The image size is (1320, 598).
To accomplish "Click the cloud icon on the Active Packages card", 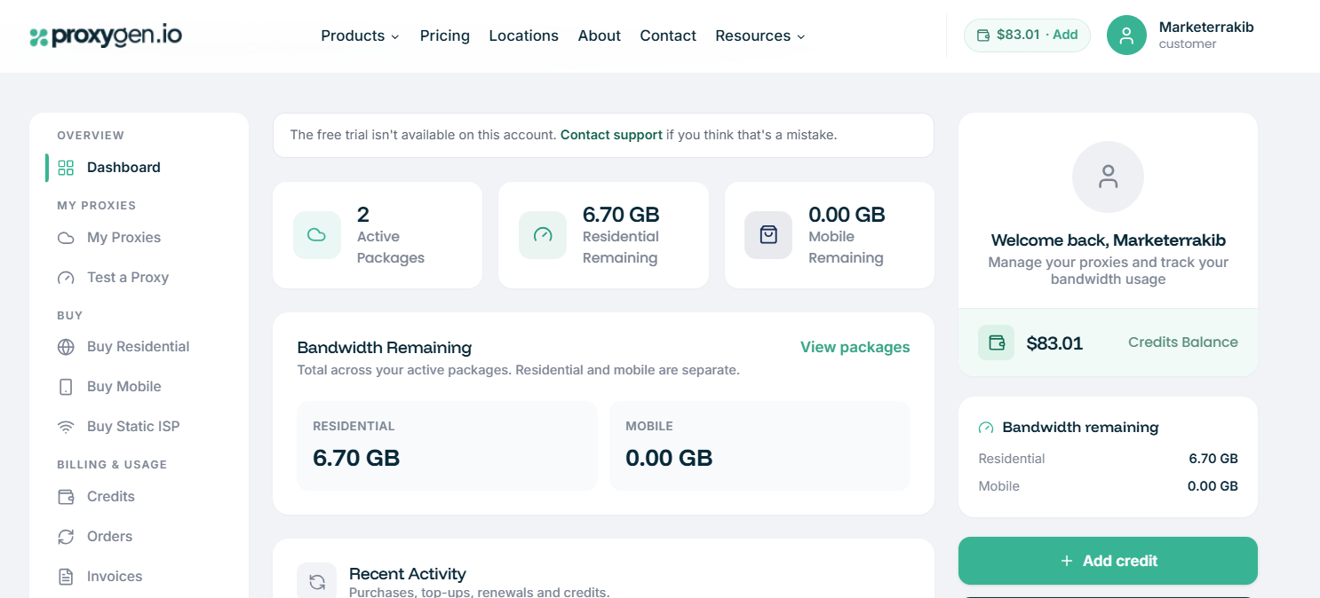I will [317, 235].
